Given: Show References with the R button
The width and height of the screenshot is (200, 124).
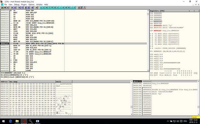Looking at the screenshot, I should pyautogui.click(x=69, y=7).
